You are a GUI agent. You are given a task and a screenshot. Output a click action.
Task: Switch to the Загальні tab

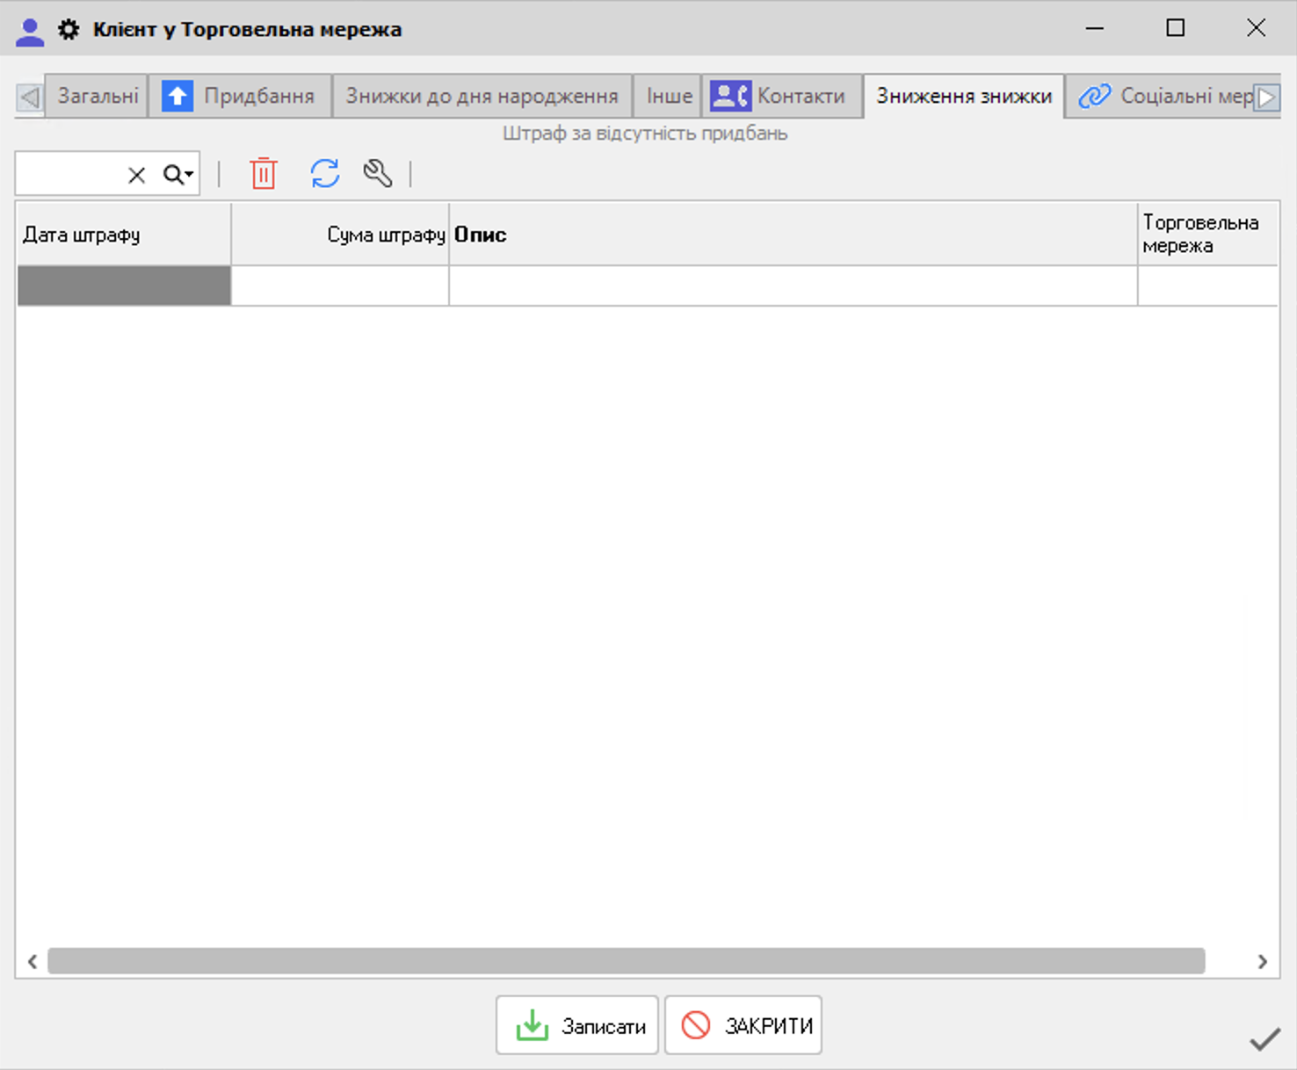(x=97, y=96)
